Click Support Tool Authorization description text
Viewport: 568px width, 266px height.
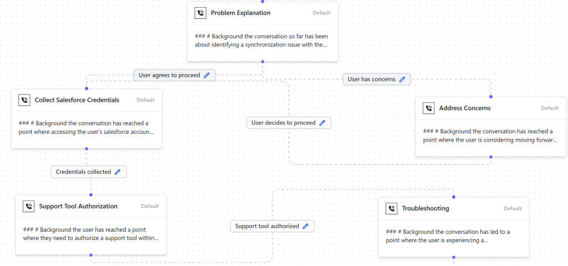pyautogui.click(x=91, y=234)
